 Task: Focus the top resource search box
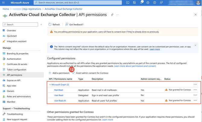tap(78, 3)
